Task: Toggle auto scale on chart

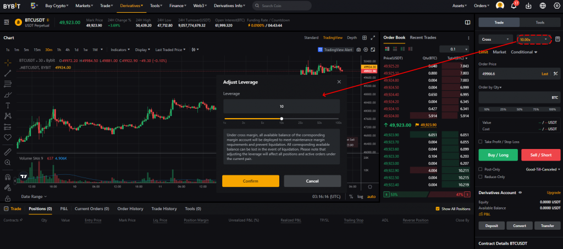Action: point(371,197)
